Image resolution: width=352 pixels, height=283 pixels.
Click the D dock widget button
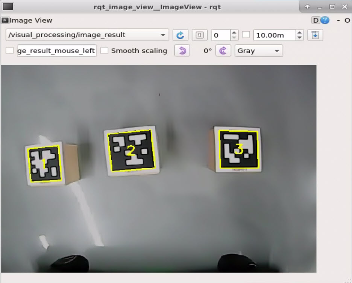coord(316,20)
